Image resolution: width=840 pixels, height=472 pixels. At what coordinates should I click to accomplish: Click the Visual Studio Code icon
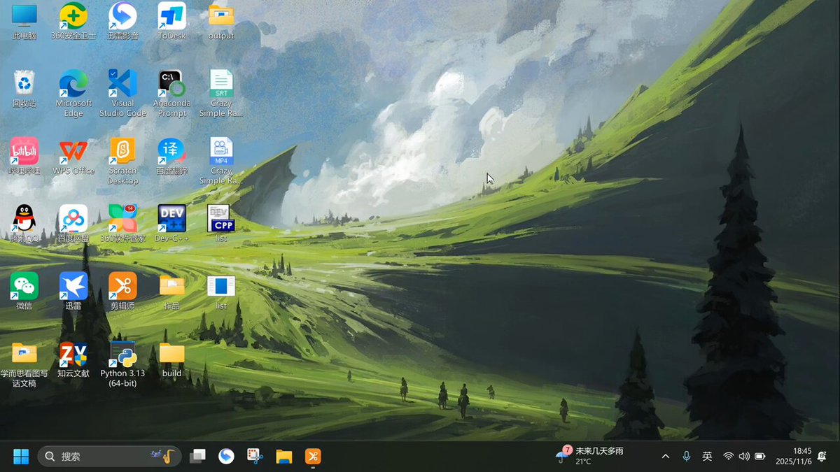(x=122, y=93)
